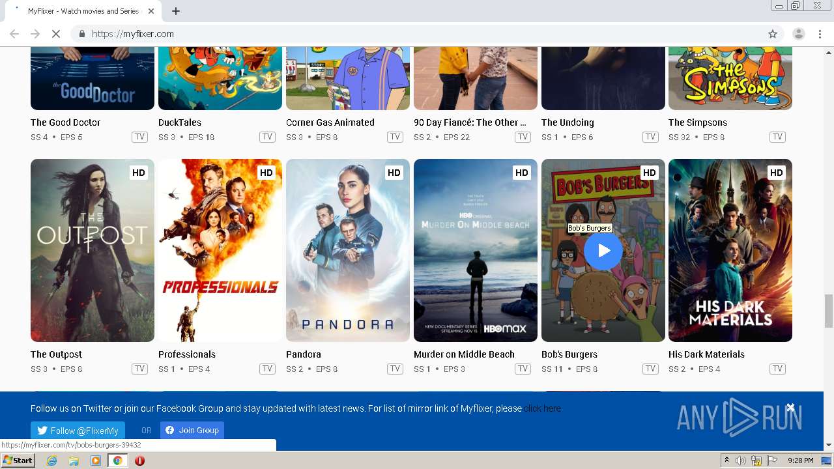Click the HD badge on Bob's Burgers poster

(x=649, y=173)
